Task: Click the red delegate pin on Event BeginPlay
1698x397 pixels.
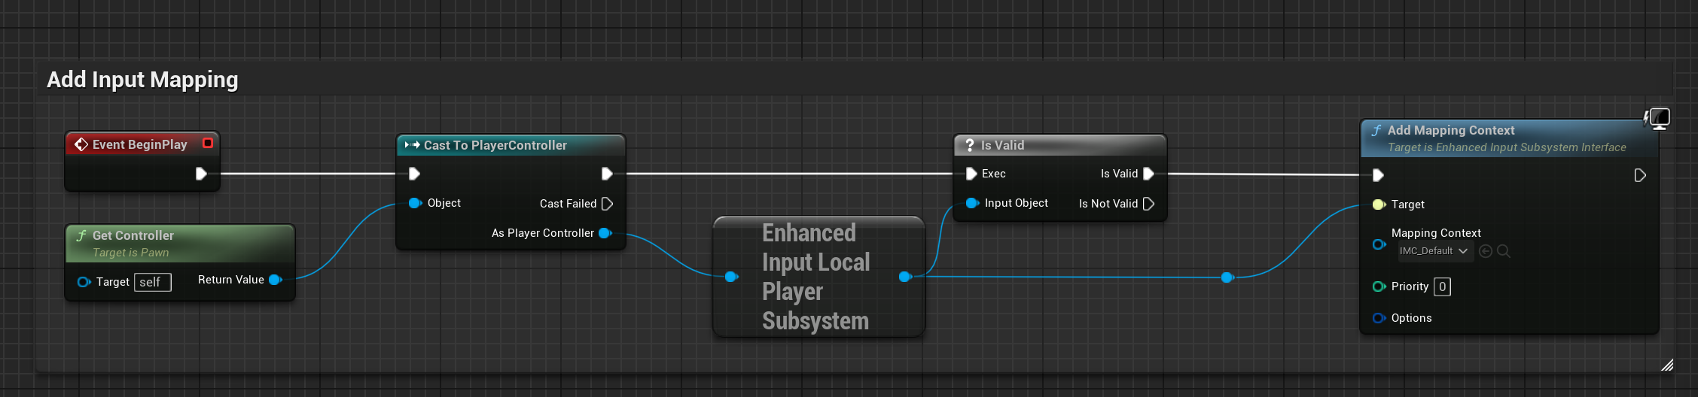Action: [x=208, y=143]
